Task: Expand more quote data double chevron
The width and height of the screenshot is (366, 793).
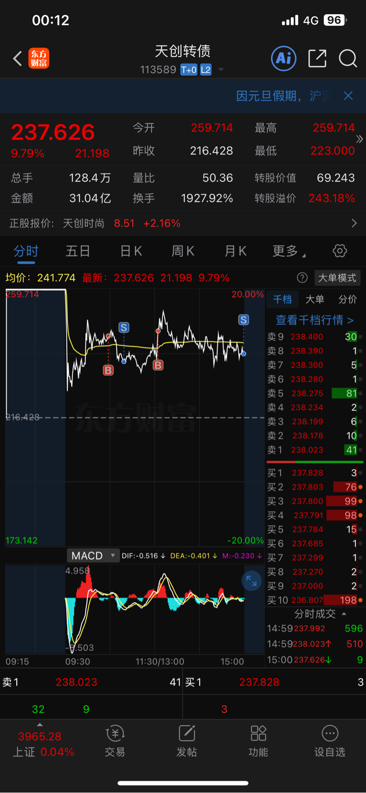Action: click(x=359, y=139)
